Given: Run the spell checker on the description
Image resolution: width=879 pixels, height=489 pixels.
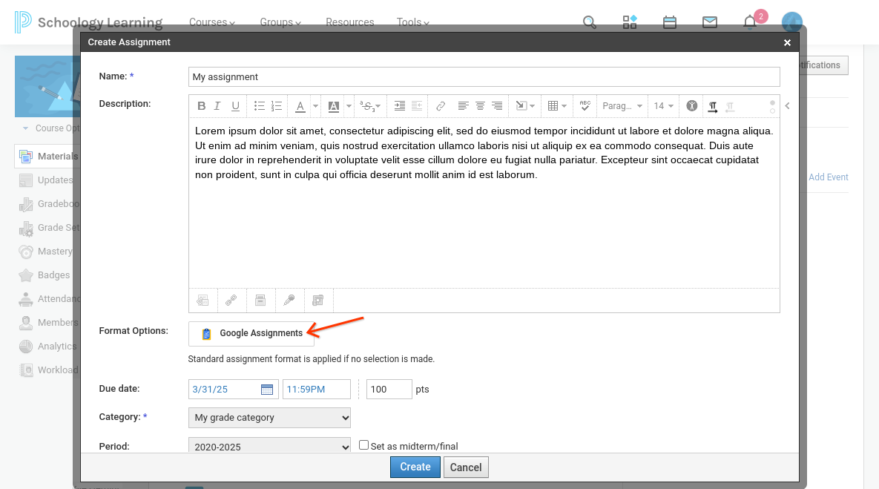Looking at the screenshot, I should (585, 105).
